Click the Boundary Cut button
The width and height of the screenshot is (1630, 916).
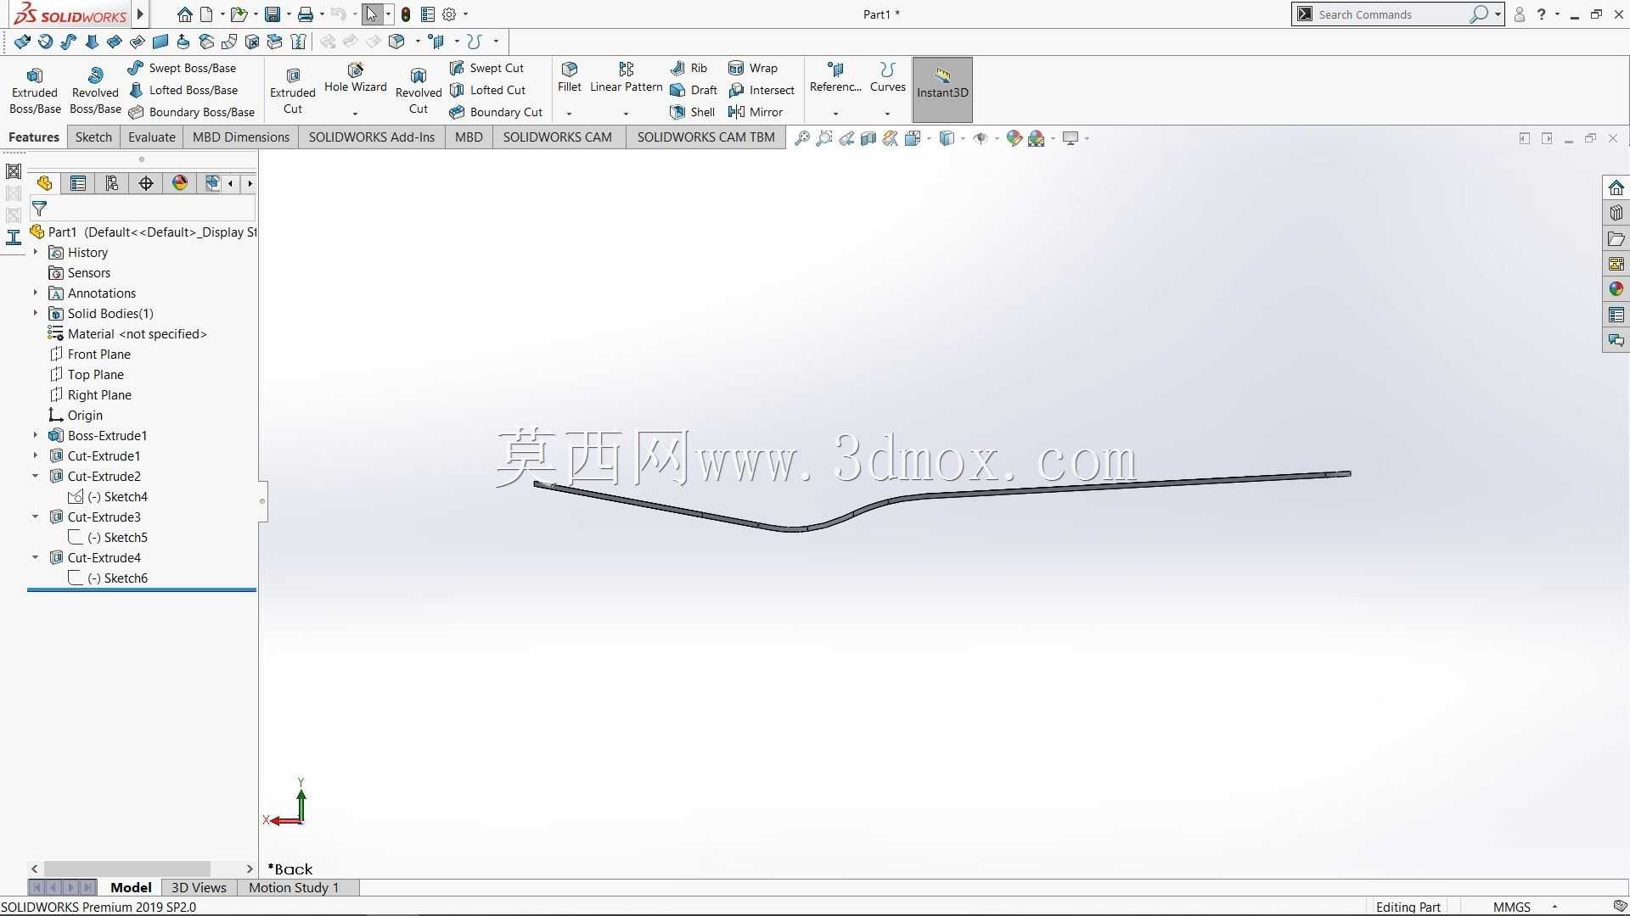(x=496, y=112)
